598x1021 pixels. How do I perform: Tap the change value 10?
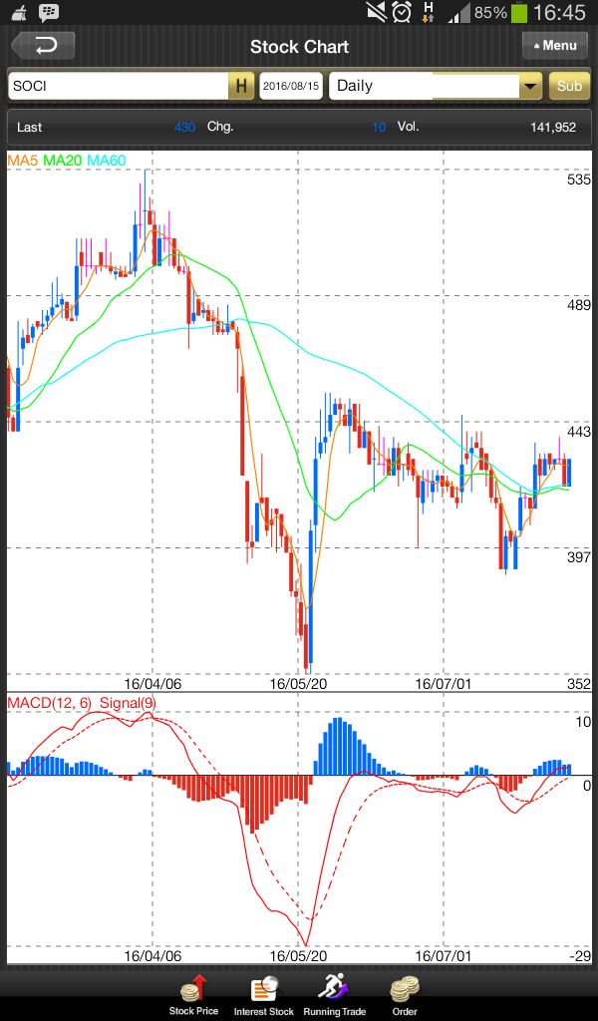tap(379, 127)
